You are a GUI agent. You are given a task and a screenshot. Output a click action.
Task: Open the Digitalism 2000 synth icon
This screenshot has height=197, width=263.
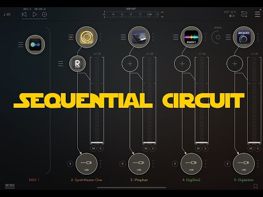click(244, 37)
